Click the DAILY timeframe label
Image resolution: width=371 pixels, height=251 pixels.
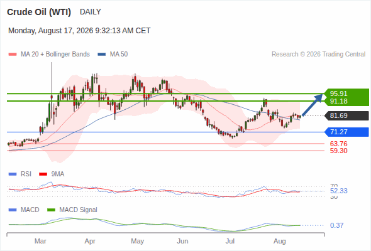(91, 12)
